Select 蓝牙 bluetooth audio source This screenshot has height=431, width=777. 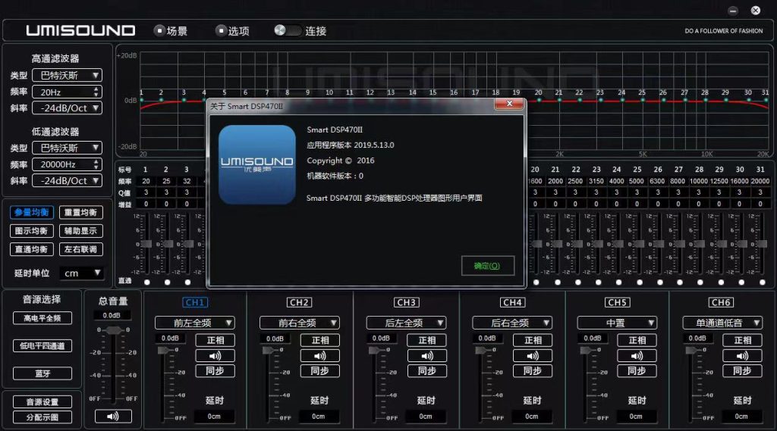click(42, 373)
